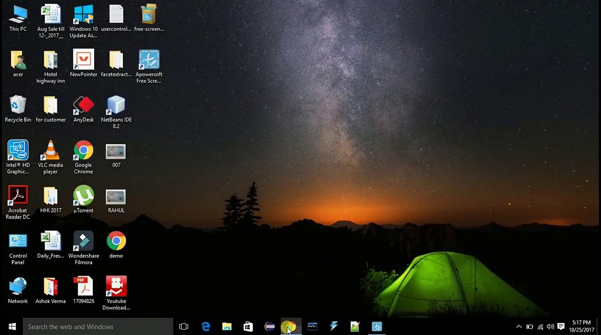
Task: Select the Youtube Downloader shortcut
Action: pos(116,294)
